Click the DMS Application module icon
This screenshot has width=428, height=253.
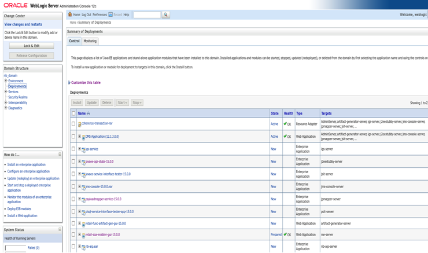pyautogui.click(x=83, y=137)
